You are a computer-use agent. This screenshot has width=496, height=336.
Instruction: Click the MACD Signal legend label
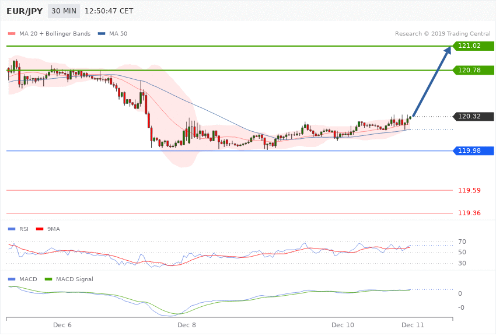tap(75, 279)
